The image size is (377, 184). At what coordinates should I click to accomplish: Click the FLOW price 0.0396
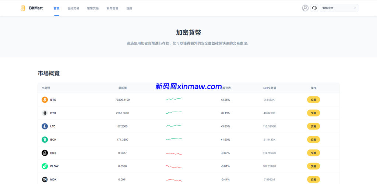click(x=122, y=166)
